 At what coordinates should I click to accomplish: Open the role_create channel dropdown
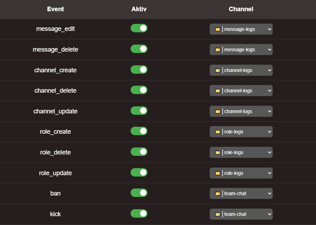pos(241,132)
